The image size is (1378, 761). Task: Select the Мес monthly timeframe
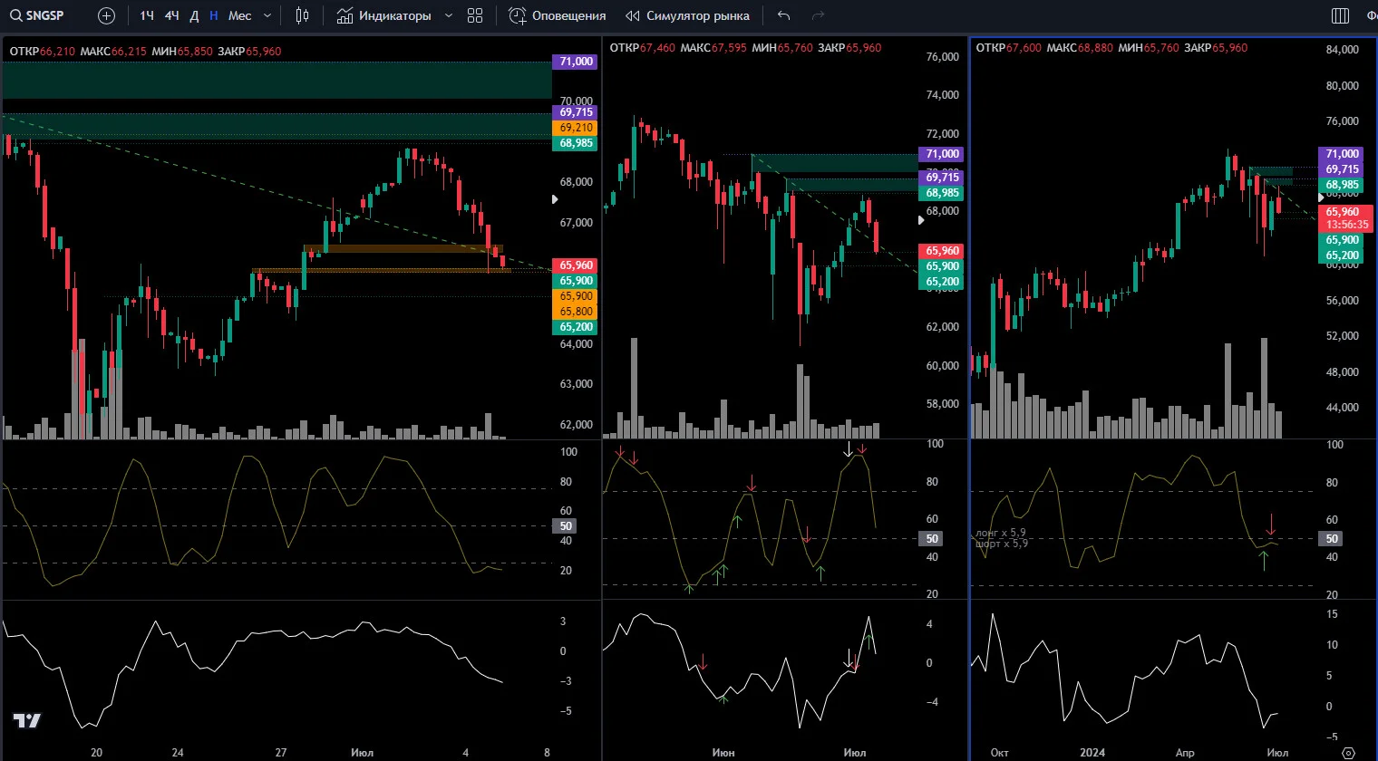click(x=240, y=15)
